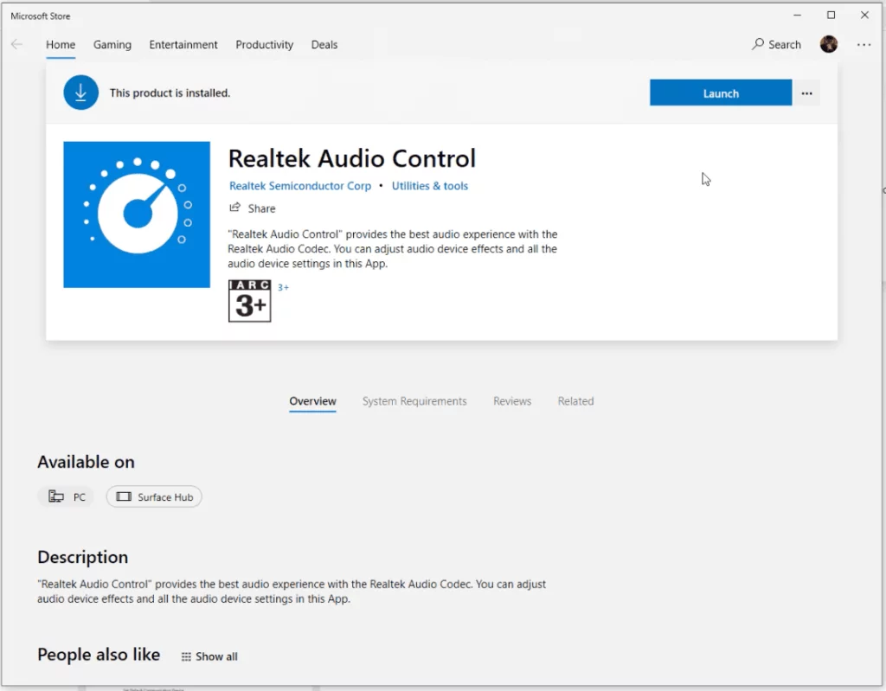Click the PC availability chip
886x691 pixels.
pos(67,497)
